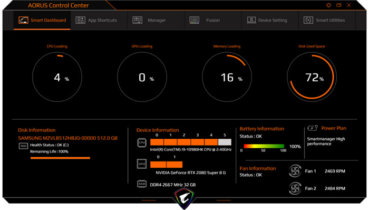Click the Fusion RGB keyboard icon
The height and width of the screenshot is (210, 369).
(195, 20)
